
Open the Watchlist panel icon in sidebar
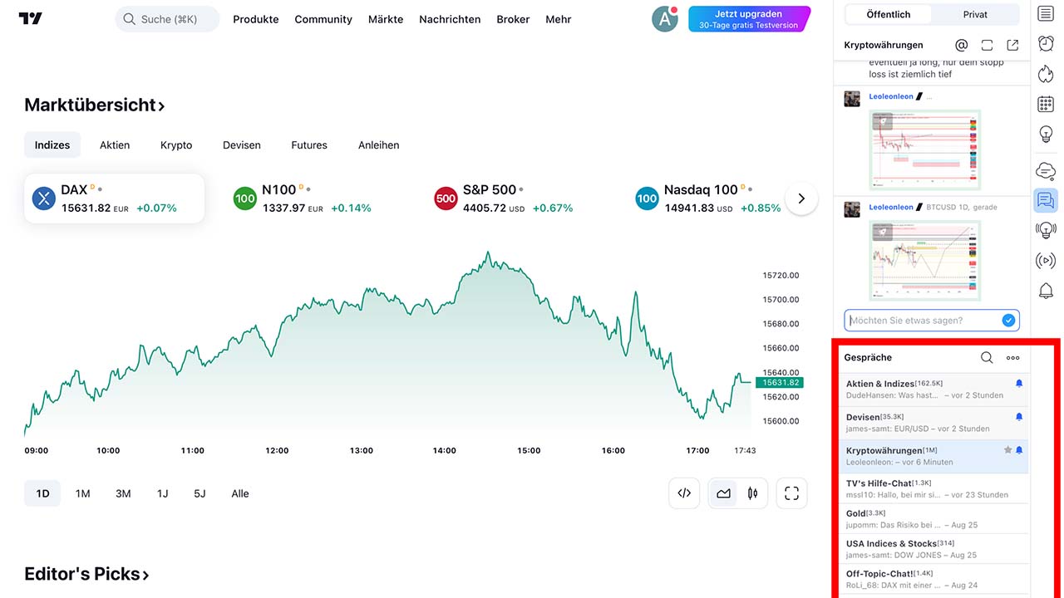click(1046, 13)
